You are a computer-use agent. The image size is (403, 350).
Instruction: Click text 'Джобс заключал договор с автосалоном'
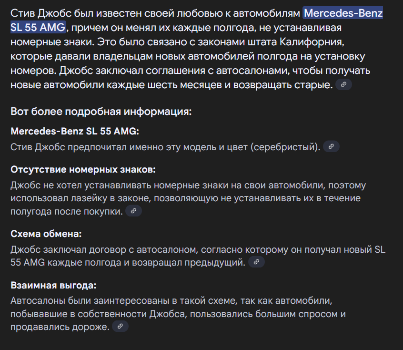pos(104,249)
